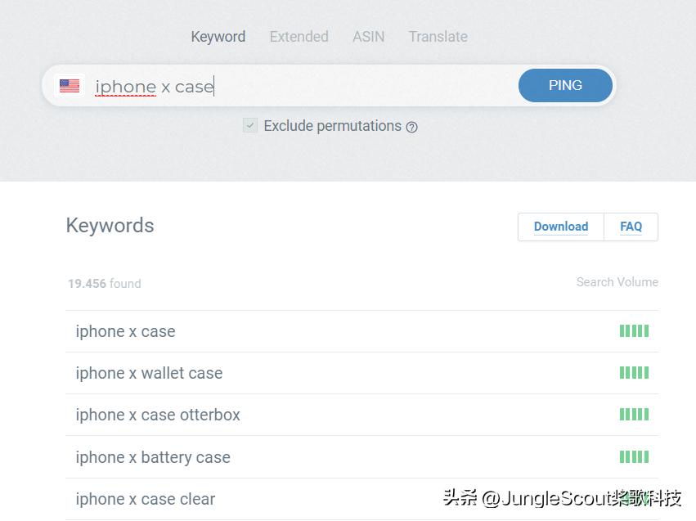Click search volume bars for iphone x case
Screen dimensions: 696x521
point(634,331)
